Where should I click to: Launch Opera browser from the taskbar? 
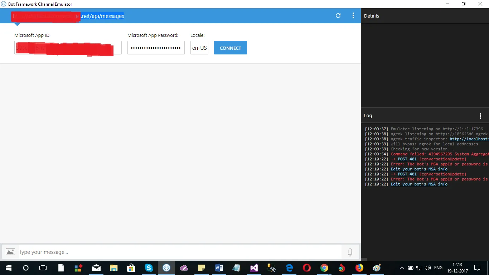[307, 268]
